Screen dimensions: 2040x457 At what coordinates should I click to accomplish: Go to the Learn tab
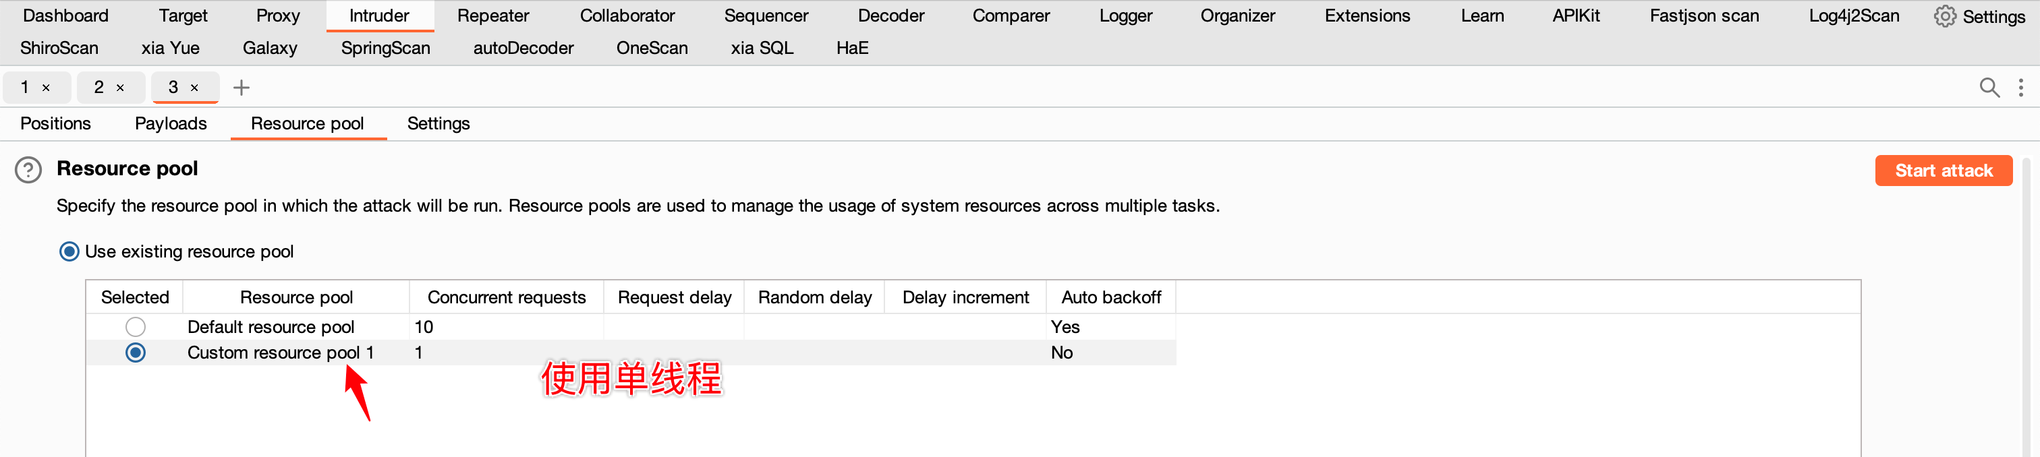click(1483, 16)
